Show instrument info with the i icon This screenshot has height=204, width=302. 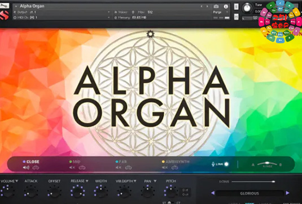click(226, 6)
